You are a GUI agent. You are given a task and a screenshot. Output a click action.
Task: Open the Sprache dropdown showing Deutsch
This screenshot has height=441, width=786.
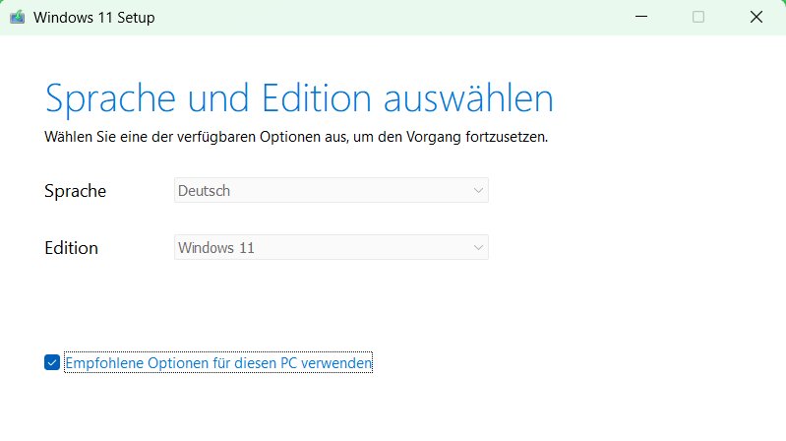332,190
